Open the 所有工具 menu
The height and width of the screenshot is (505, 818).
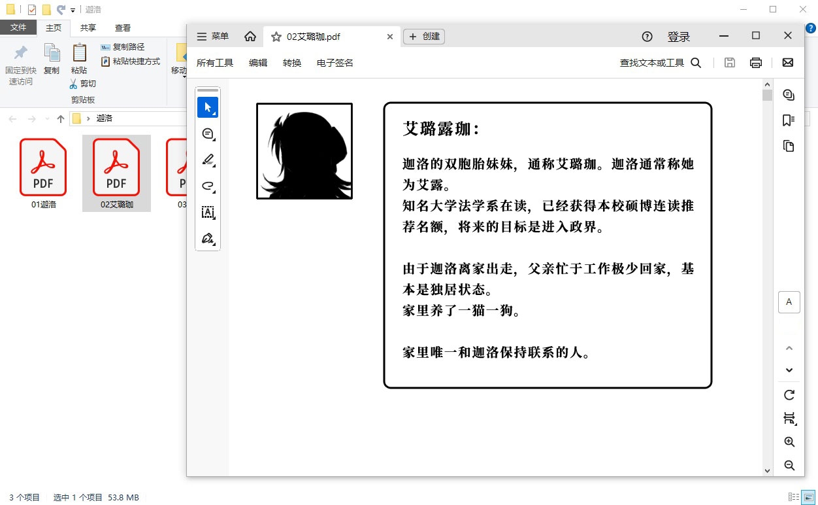215,63
